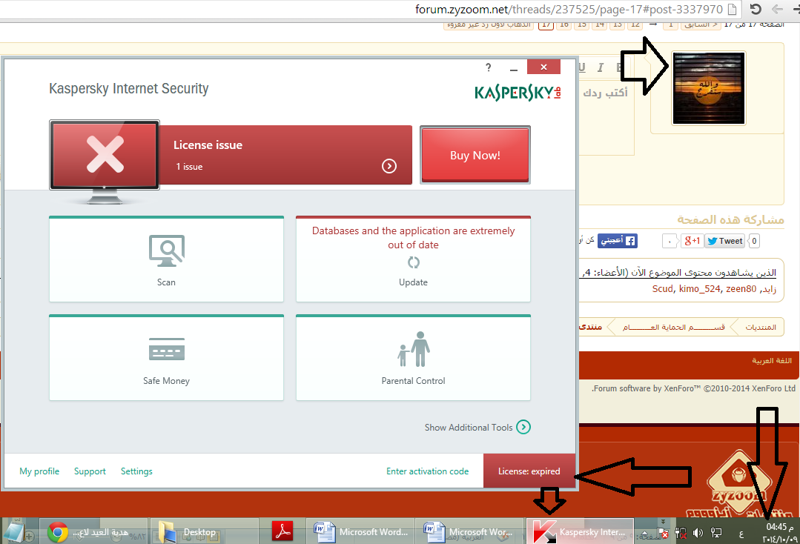Open Safe Money card icon
The width and height of the screenshot is (800, 544).
[x=166, y=349]
